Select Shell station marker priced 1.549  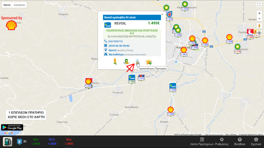170,111
